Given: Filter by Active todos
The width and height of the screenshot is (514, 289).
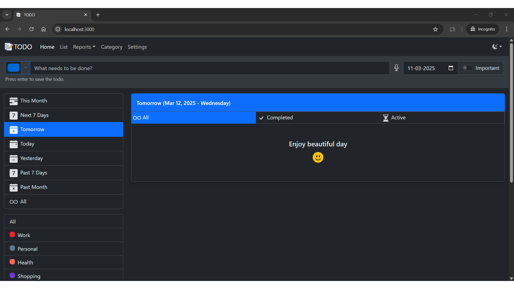Looking at the screenshot, I should tap(442, 118).
